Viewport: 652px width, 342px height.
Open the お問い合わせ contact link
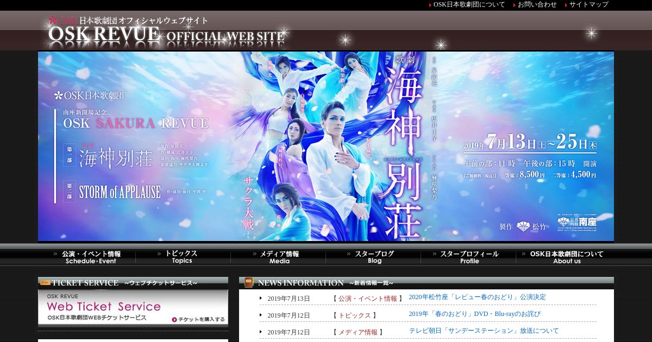pos(537,4)
